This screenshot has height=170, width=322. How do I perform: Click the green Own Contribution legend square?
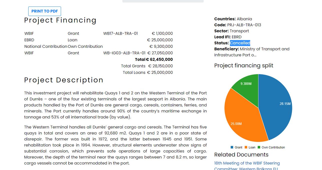[259, 147]
